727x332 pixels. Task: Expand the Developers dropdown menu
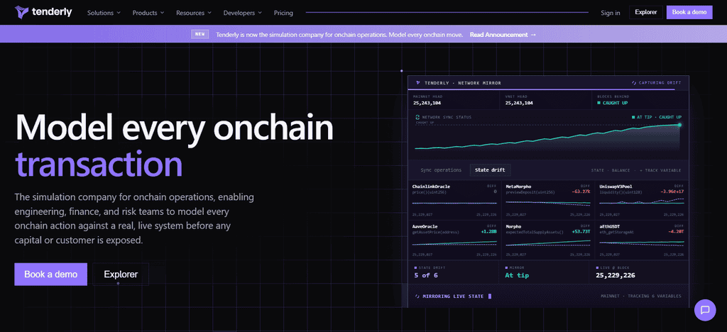[x=243, y=13]
